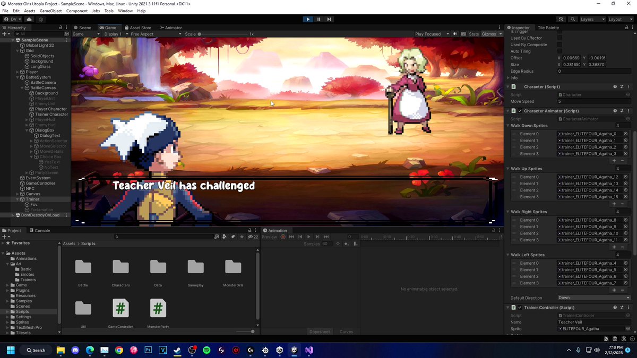Screen dimensions: 637x358
Task: Open the Component menu
Action: (x=77, y=11)
